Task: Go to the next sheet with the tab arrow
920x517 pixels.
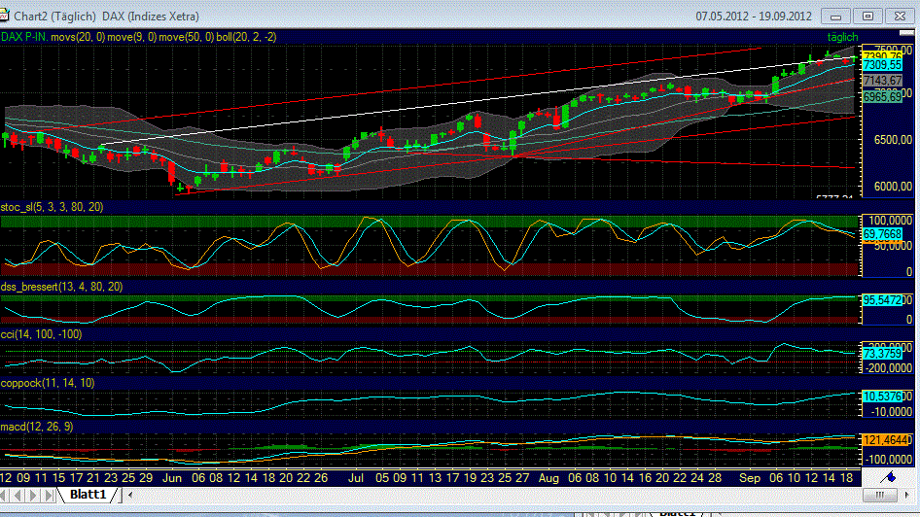Action: [x=33, y=496]
